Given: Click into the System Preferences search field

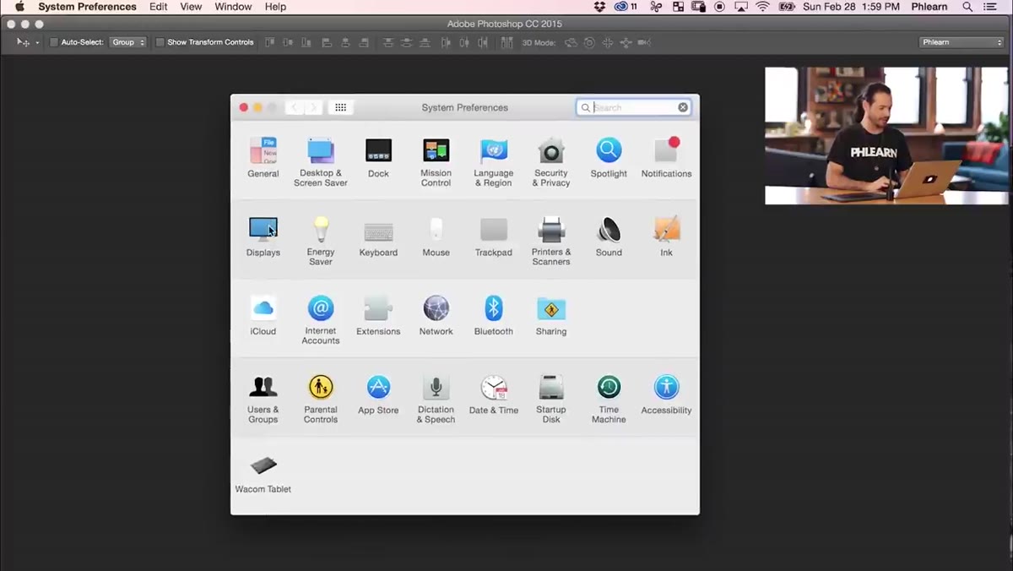Looking at the screenshot, I should click(633, 107).
